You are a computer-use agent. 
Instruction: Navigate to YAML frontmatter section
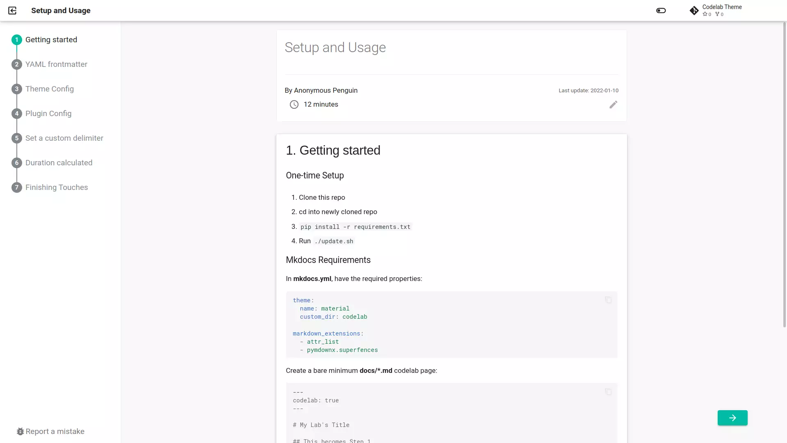click(x=56, y=64)
